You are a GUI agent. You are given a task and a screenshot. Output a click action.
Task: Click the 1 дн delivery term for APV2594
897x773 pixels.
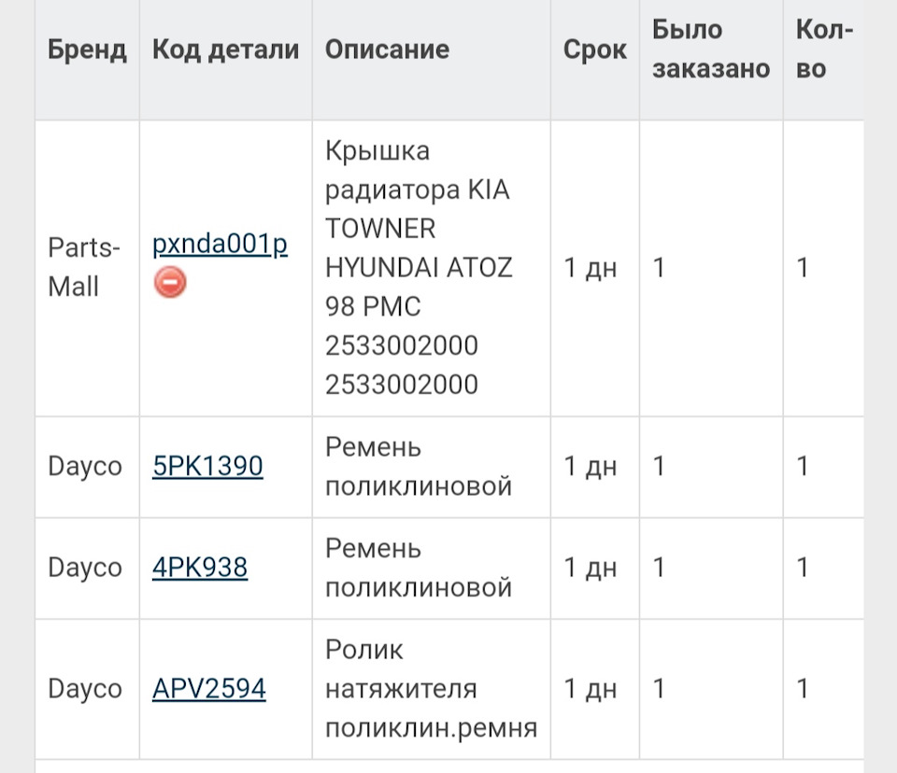591,689
